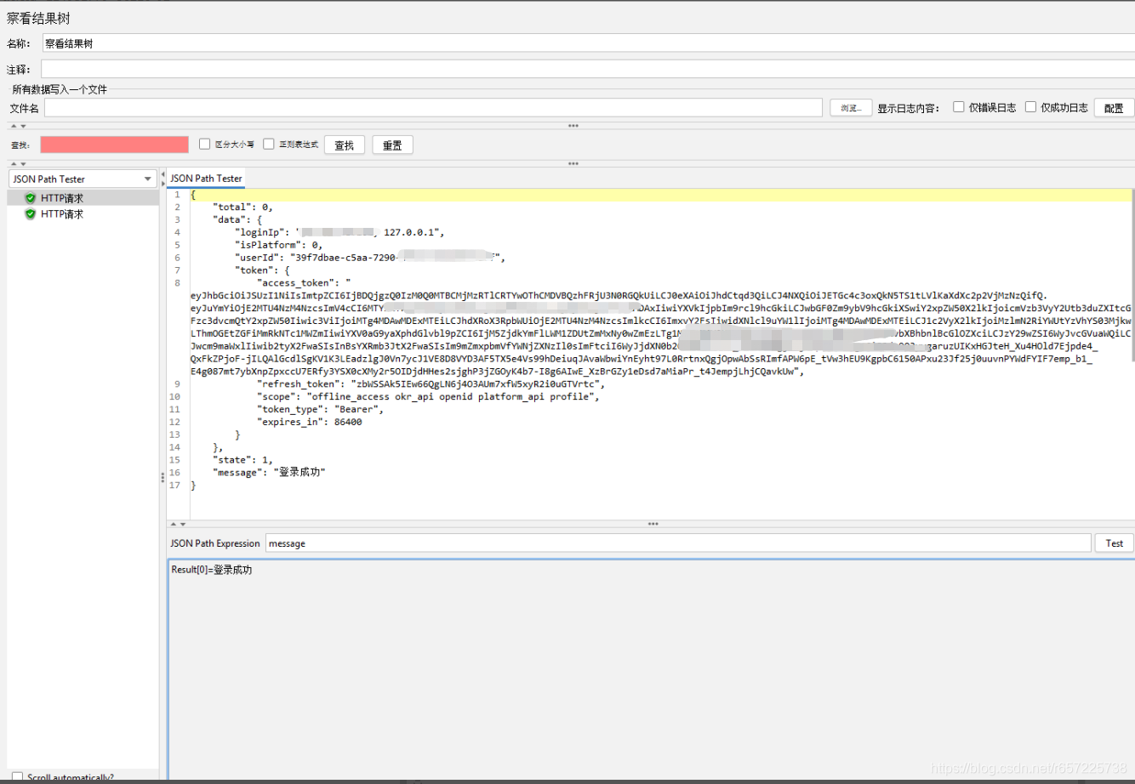This screenshot has width=1135, height=784.
Task: Click the red 查找 search input box
Action: [x=114, y=145]
